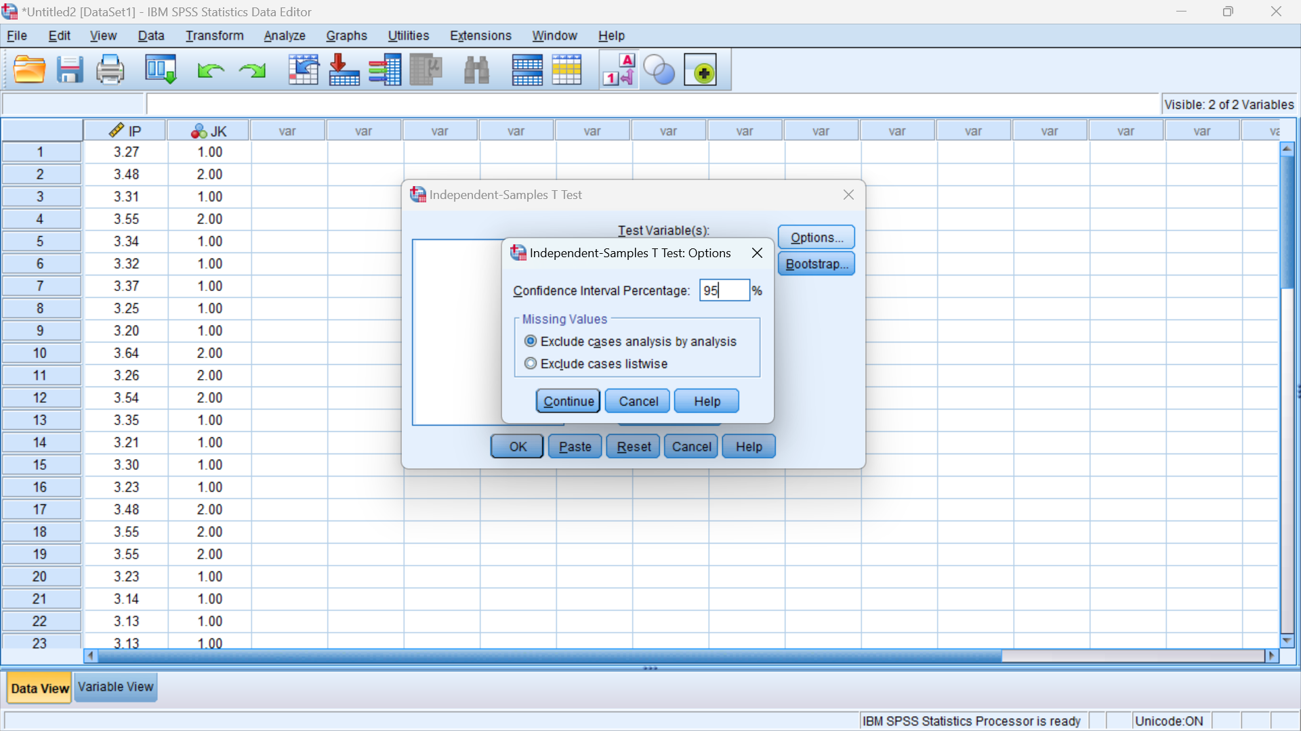Click vertical scrollbar up arrow
The width and height of the screenshot is (1301, 731).
click(x=1287, y=149)
